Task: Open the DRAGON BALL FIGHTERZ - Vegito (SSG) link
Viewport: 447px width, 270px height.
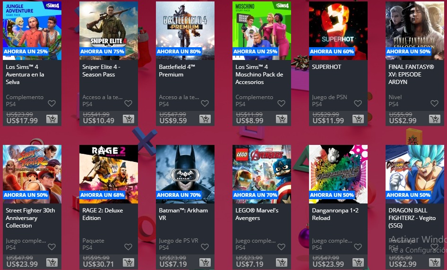Action: tap(412, 218)
